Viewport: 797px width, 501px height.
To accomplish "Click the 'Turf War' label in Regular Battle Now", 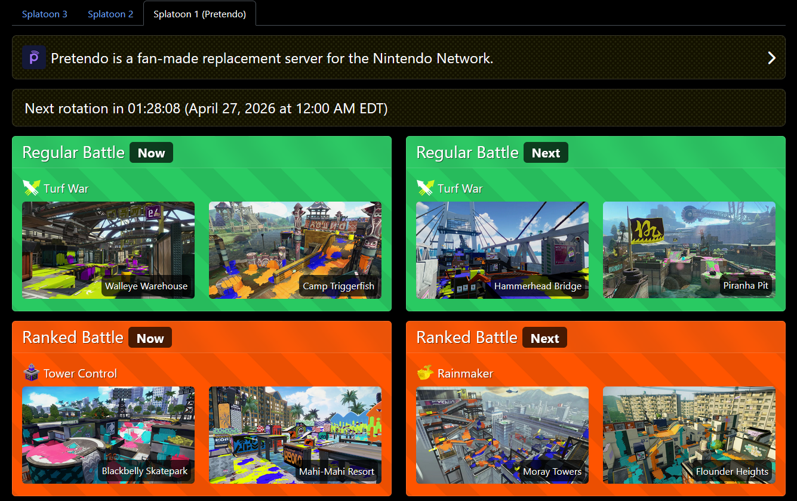I will pos(66,188).
